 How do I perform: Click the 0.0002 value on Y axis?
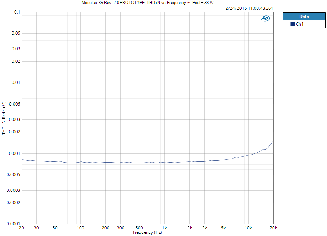[x=14, y=203]
